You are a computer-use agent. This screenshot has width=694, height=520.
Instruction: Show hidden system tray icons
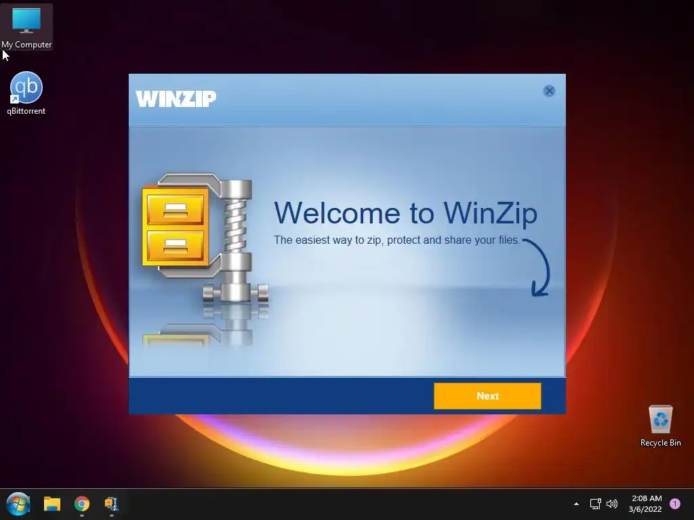(576, 504)
